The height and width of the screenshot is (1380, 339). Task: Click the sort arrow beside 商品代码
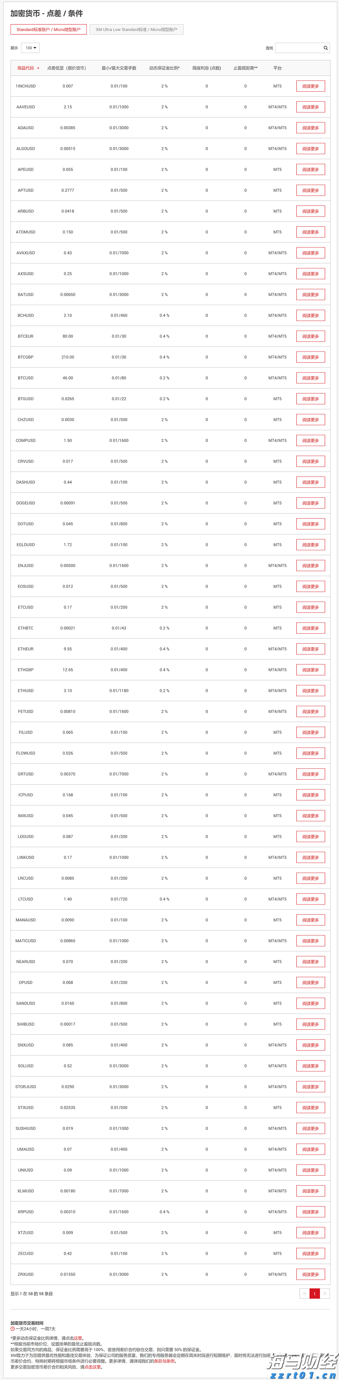(38, 69)
